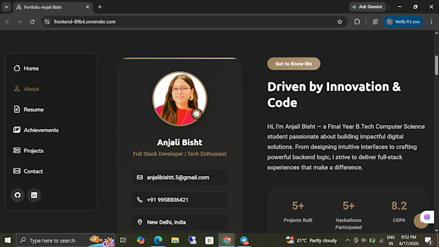The width and height of the screenshot is (439, 247).
Task: Open the Achievements section
Action: pyautogui.click(x=36, y=130)
